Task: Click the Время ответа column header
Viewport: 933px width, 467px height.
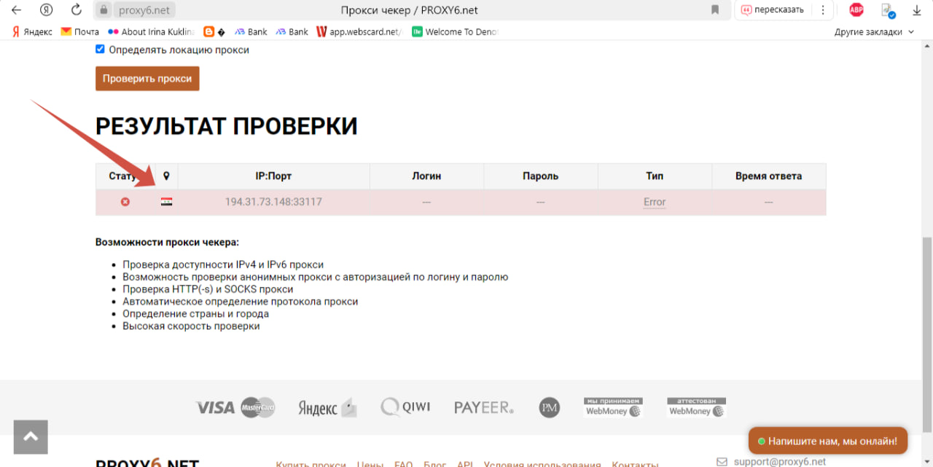Action: 768,176
